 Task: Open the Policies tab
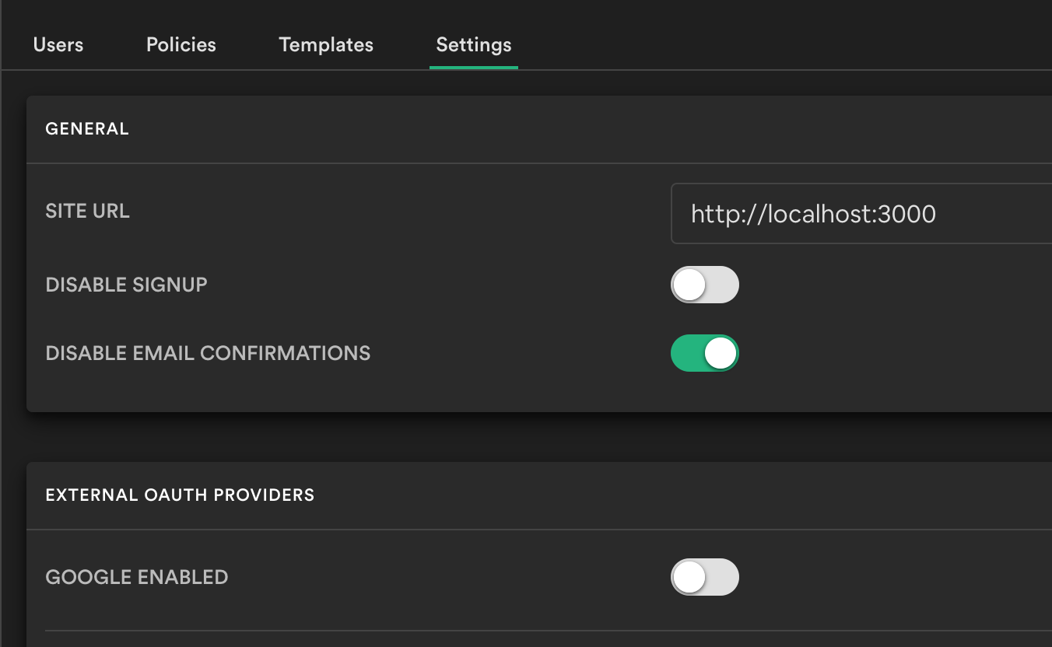[180, 44]
